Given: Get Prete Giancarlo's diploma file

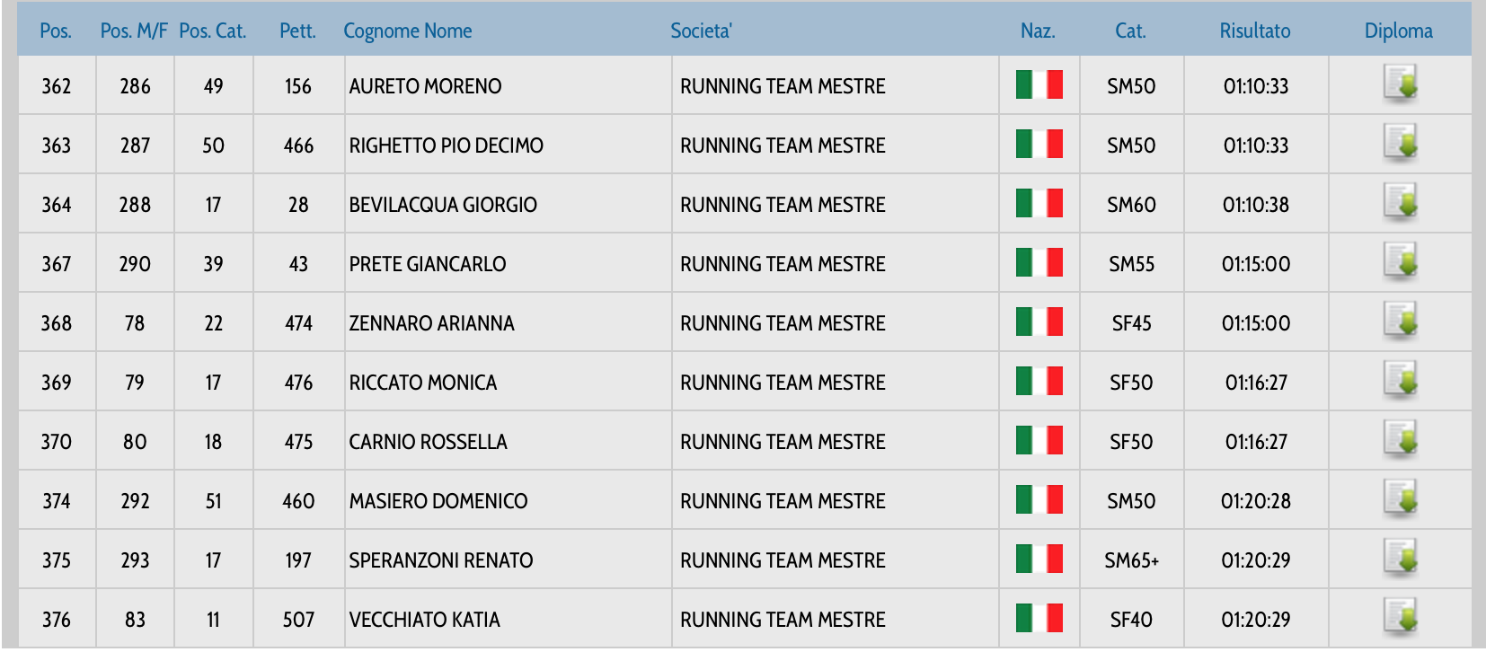Looking at the screenshot, I should (1400, 261).
